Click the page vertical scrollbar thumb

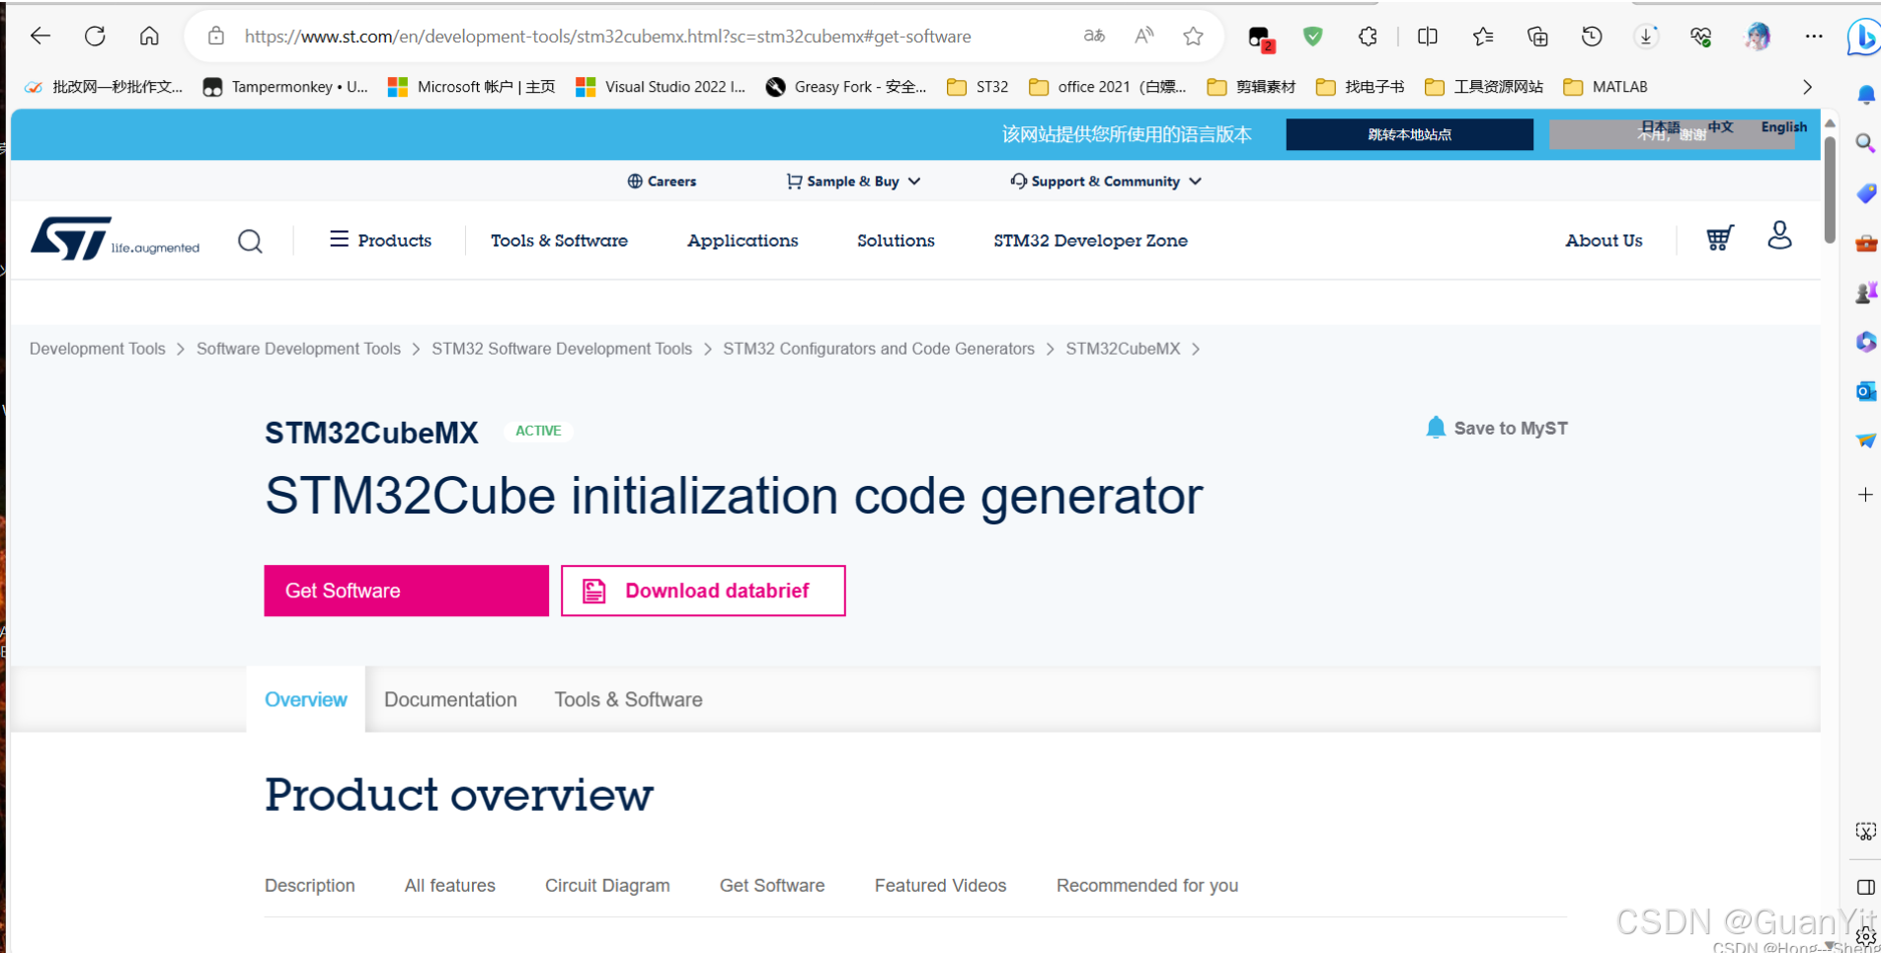[x=1829, y=190]
